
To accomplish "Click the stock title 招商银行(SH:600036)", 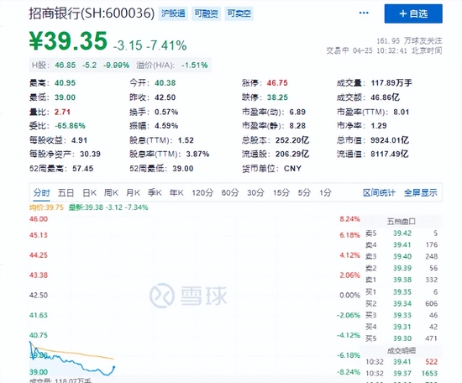I will point(92,13).
